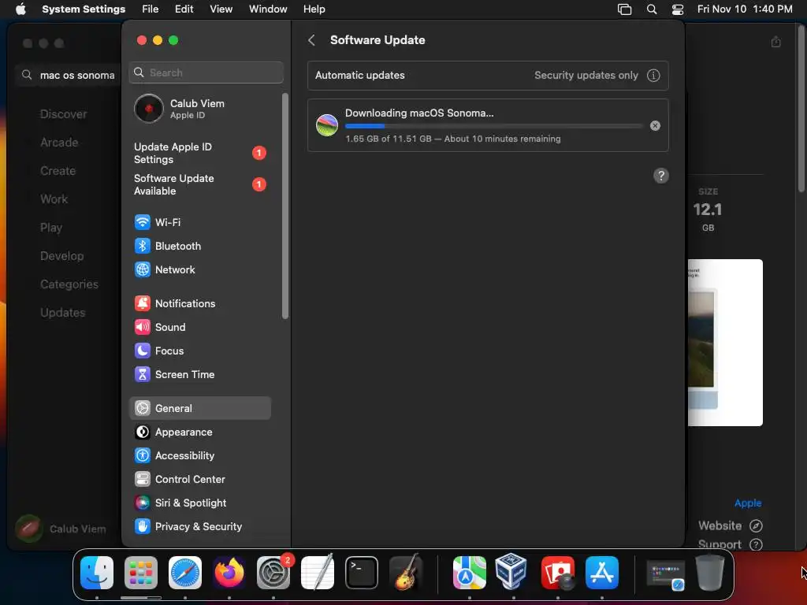This screenshot has width=807, height=605.
Task: Click the Settings search field
Action: [206, 72]
